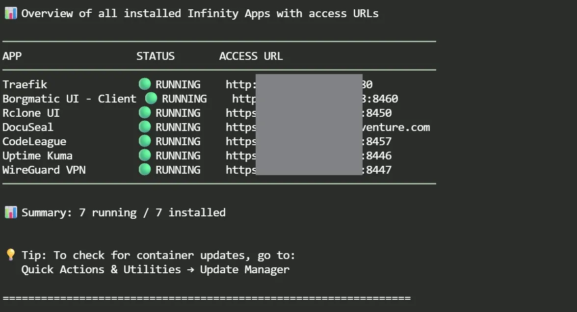
Task: Open the DocuSeal URL ending in venture.com
Action: pos(328,128)
